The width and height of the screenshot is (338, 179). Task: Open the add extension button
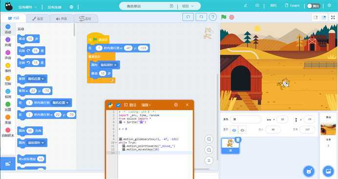[x=8, y=164]
